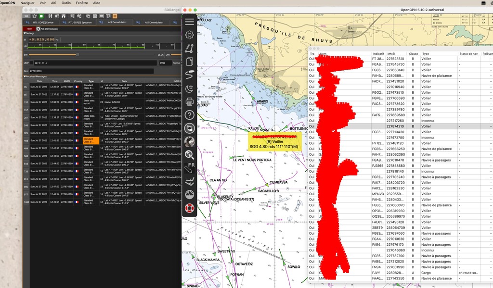
Task: Sort SDRangel messages by Time column
Action: pos(55,81)
